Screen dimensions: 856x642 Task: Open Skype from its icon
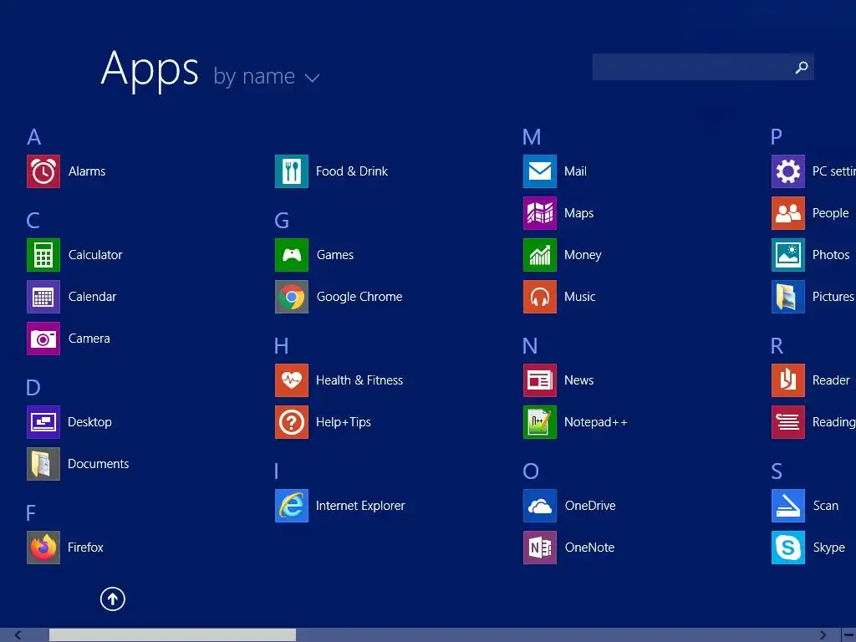[788, 548]
